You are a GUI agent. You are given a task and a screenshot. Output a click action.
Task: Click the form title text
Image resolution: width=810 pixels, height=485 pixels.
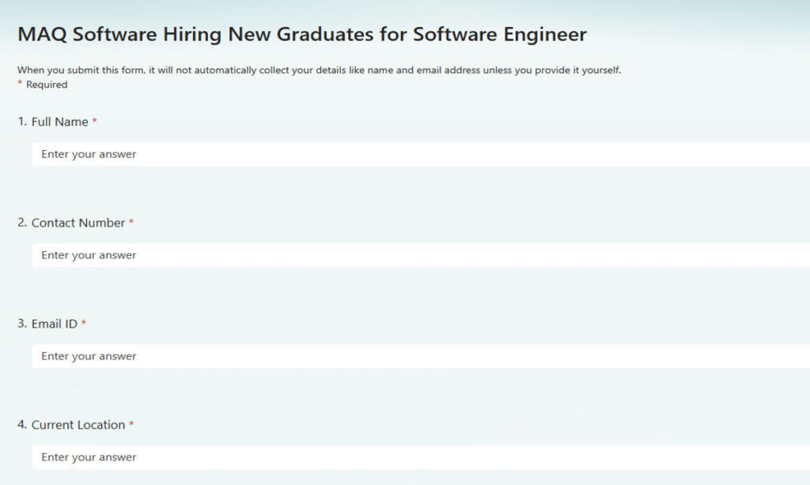pos(301,34)
